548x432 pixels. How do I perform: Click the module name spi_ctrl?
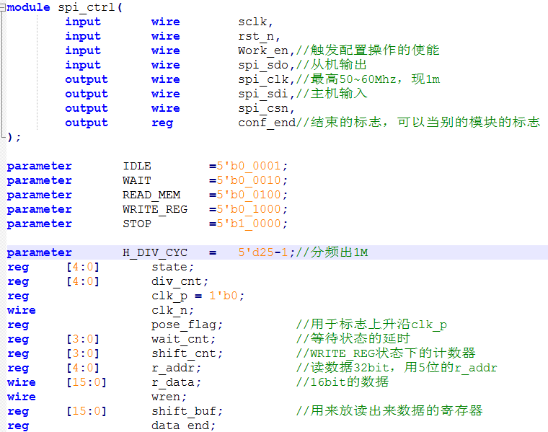(x=89, y=7)
